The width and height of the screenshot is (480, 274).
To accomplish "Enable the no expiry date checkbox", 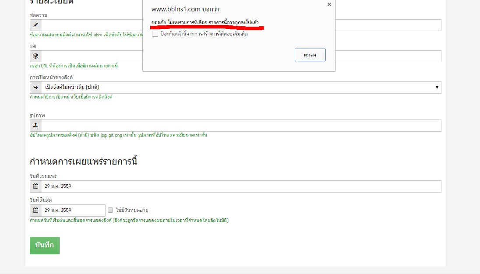I will 110,210.
